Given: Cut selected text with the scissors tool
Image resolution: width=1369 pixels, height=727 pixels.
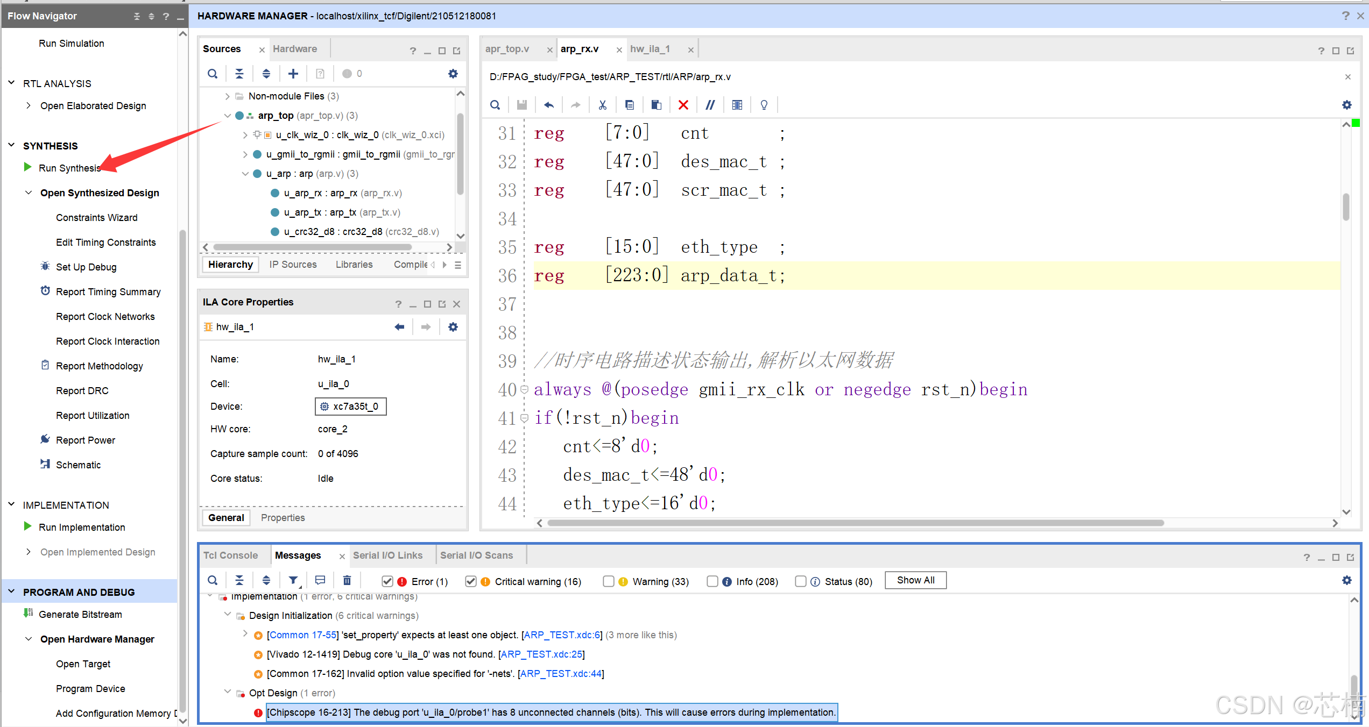Looking at the screenshot, I should click(x=602, y=104).
